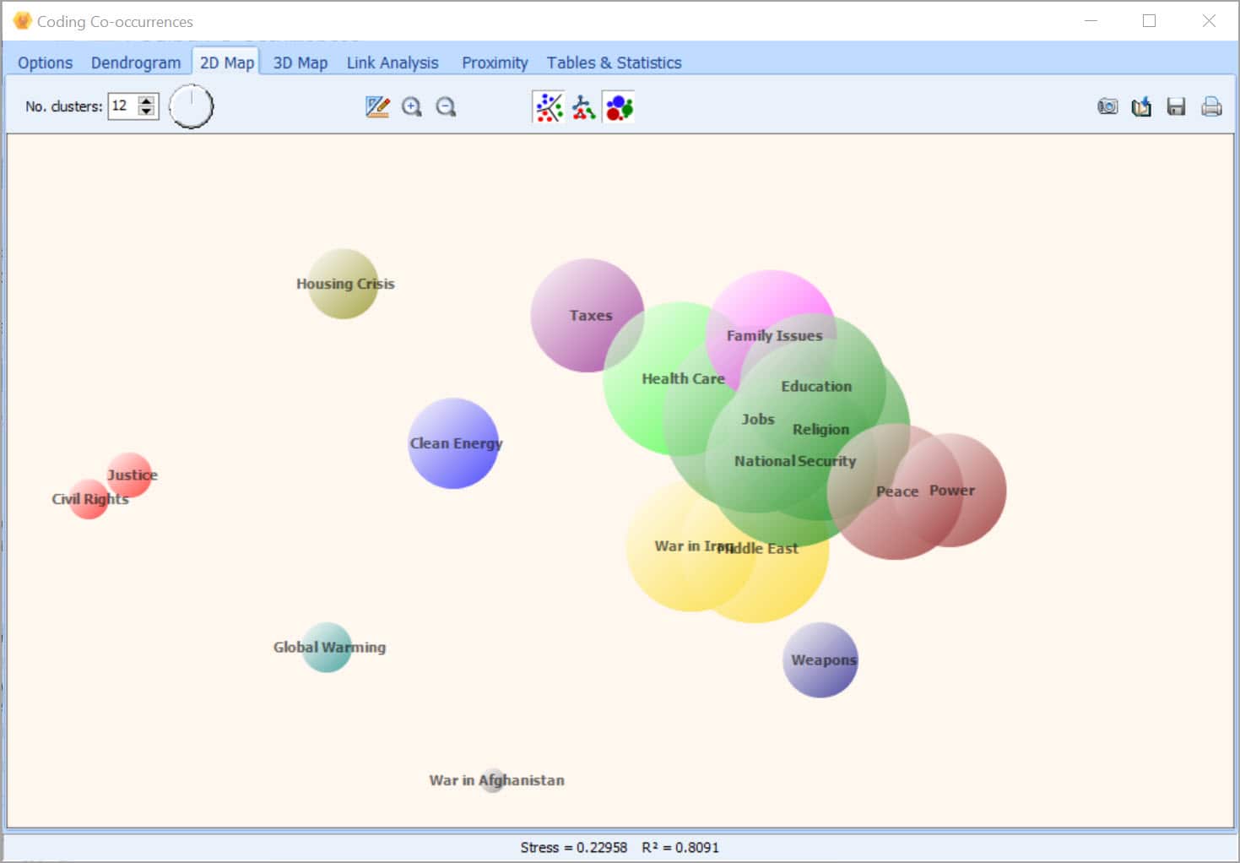Image resolution: width=1240 pixels, height=863 pixels.
Task: Select the Housing Crisis bubble
Action: point(343,284)
